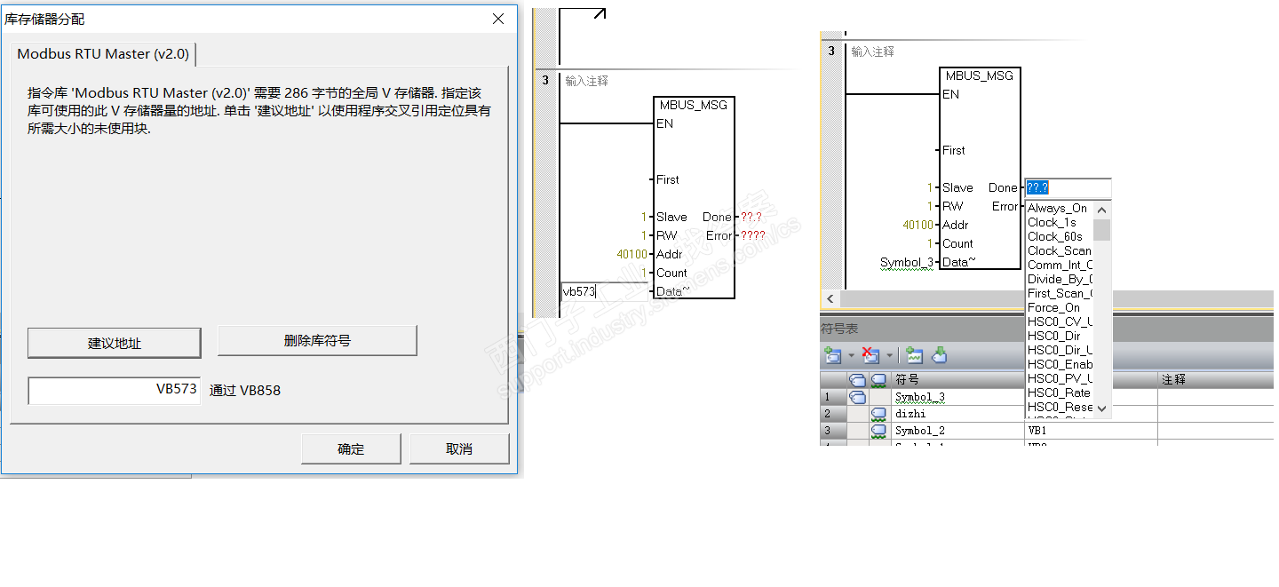
Task: Open the add-table dropdown arrow
Action: tap(850, 357)
